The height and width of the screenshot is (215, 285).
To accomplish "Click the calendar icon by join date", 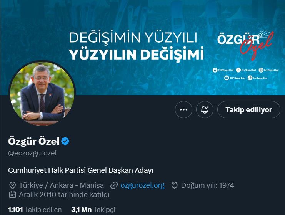I will (13, 195).
